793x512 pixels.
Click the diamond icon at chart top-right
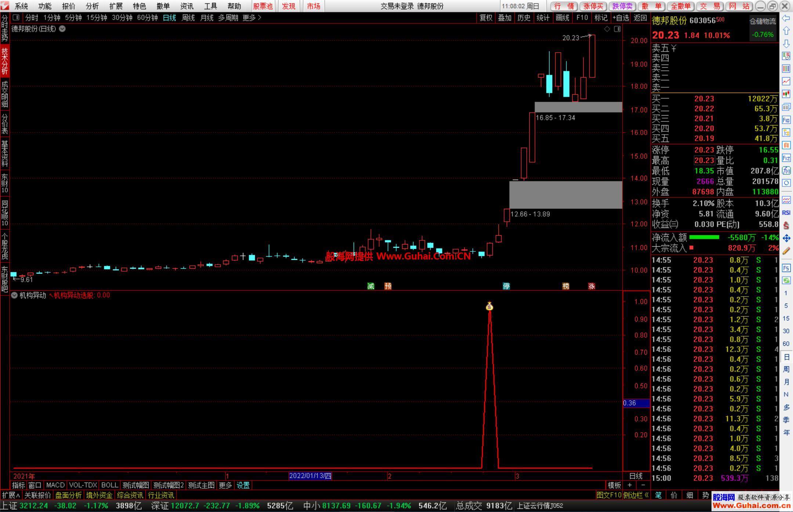click(607, 29)
